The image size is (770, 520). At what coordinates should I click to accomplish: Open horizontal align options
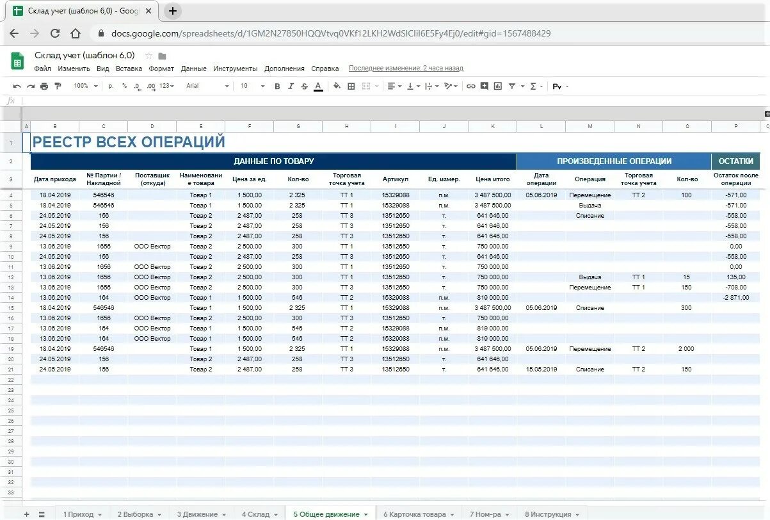[395, 86]
